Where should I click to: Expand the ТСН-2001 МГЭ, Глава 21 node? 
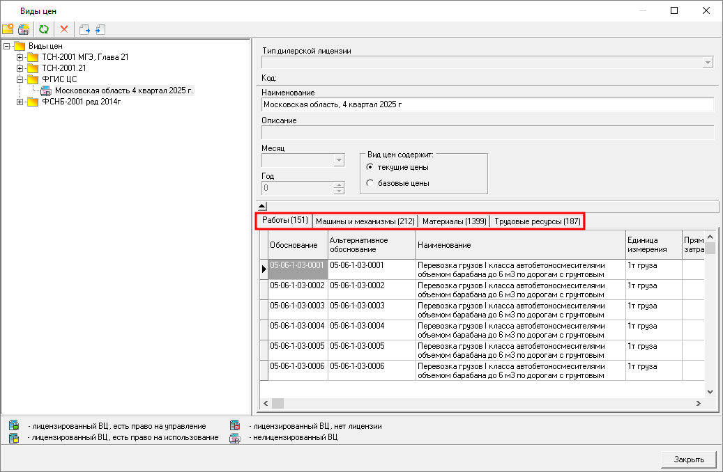point(20,57)
